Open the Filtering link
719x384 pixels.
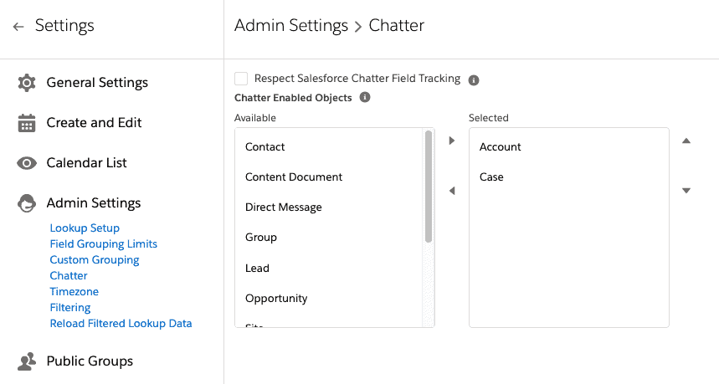70,308
